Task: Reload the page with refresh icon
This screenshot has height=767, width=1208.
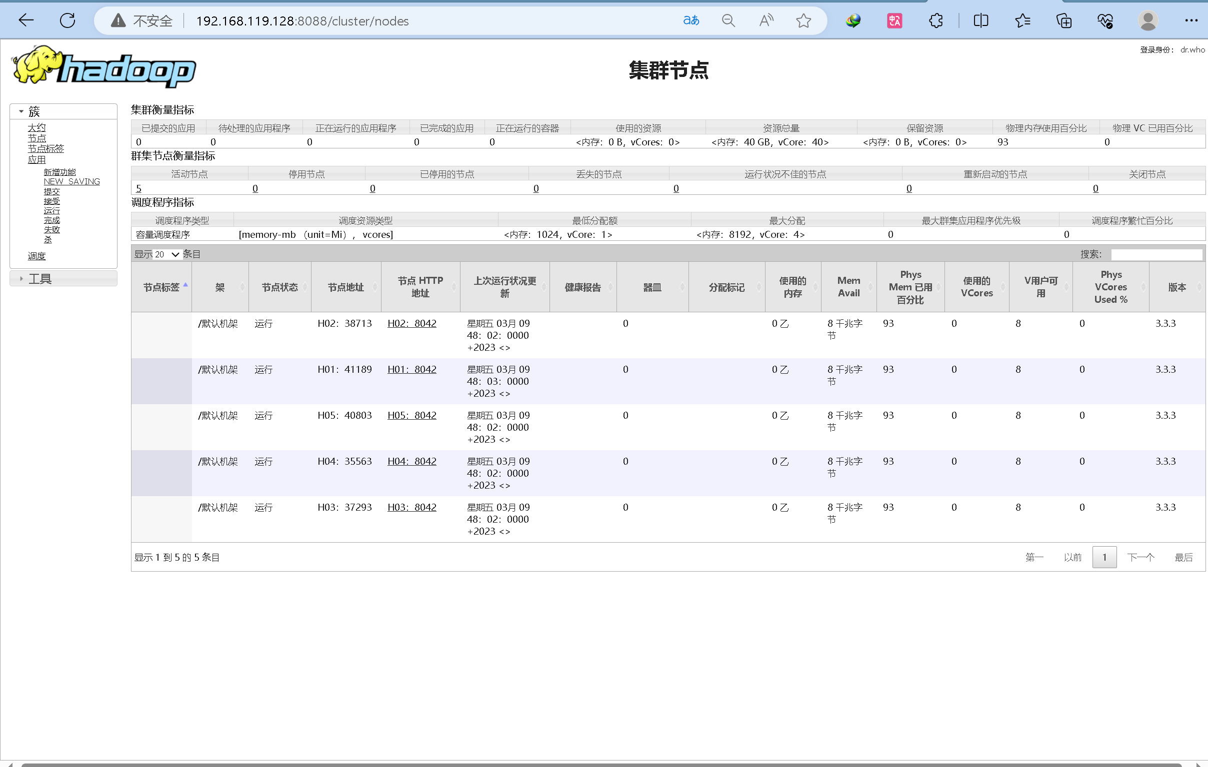Action: [67, 20]
